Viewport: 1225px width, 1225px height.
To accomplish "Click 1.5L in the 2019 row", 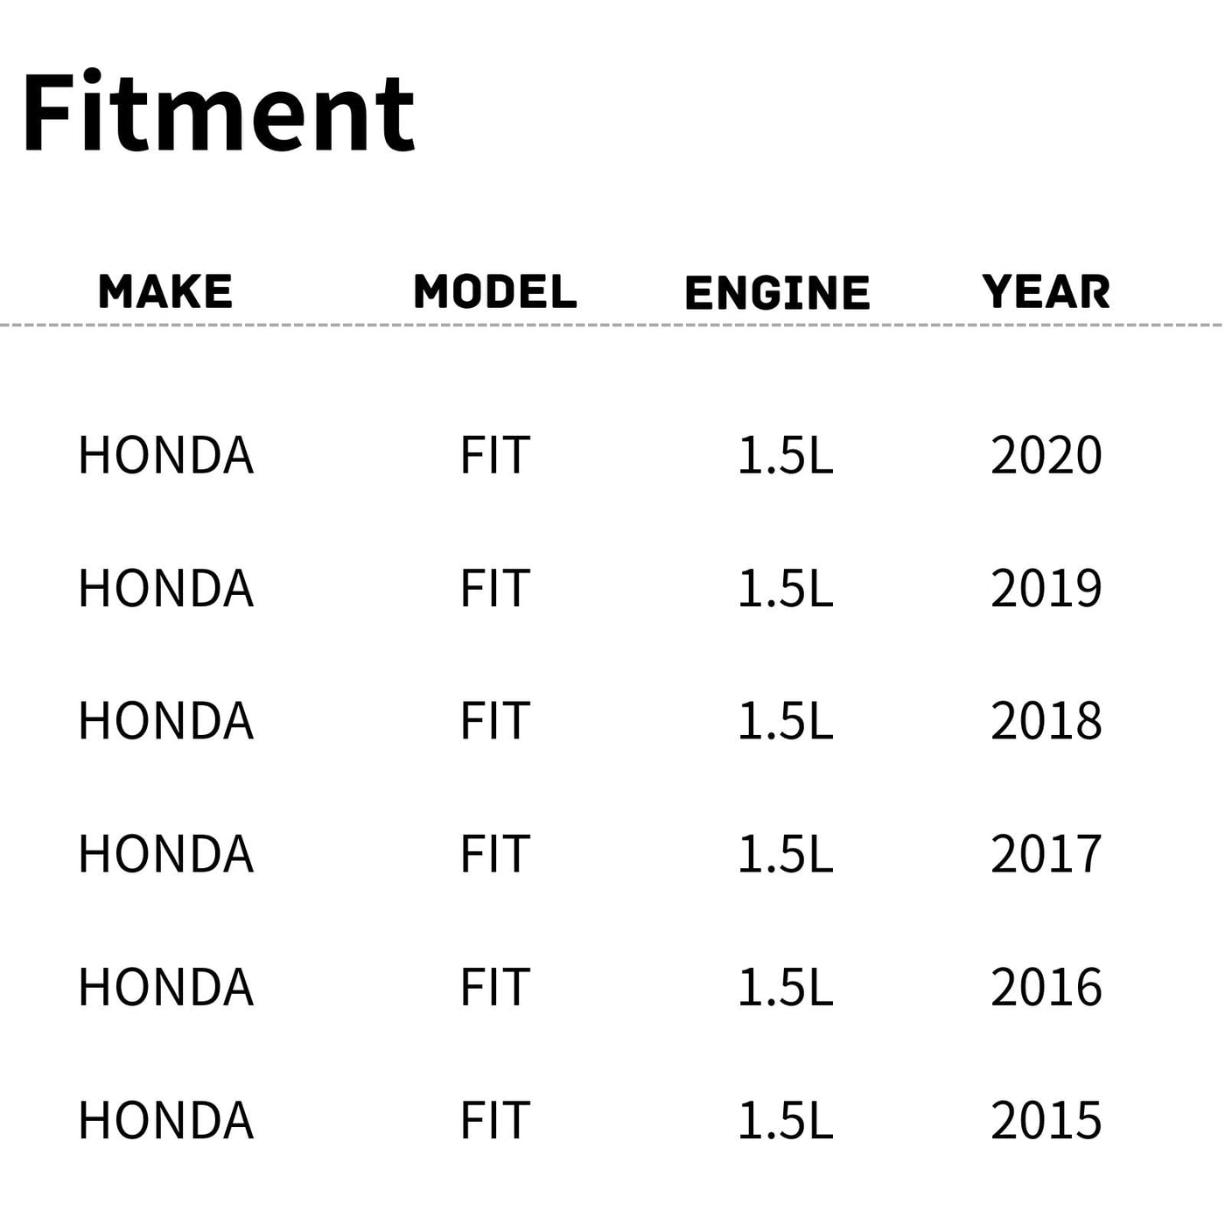I will pyautogui.click(x=785, y=589).
